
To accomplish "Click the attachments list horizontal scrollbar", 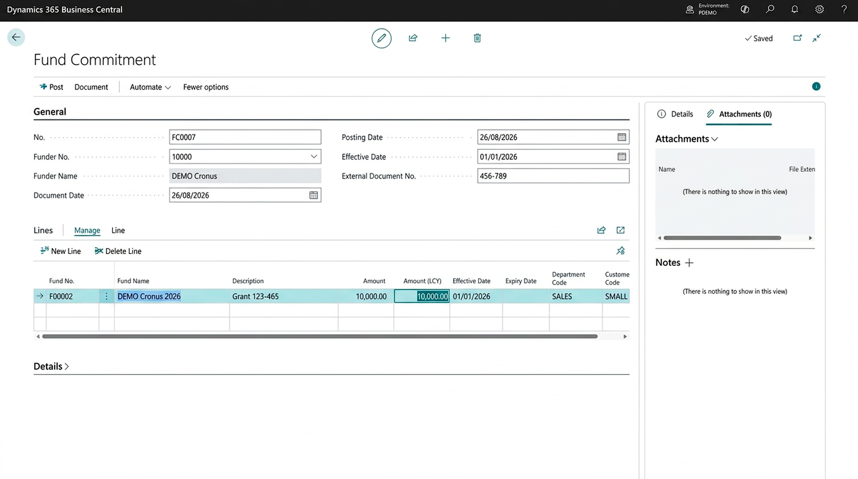I will point(722,238).
